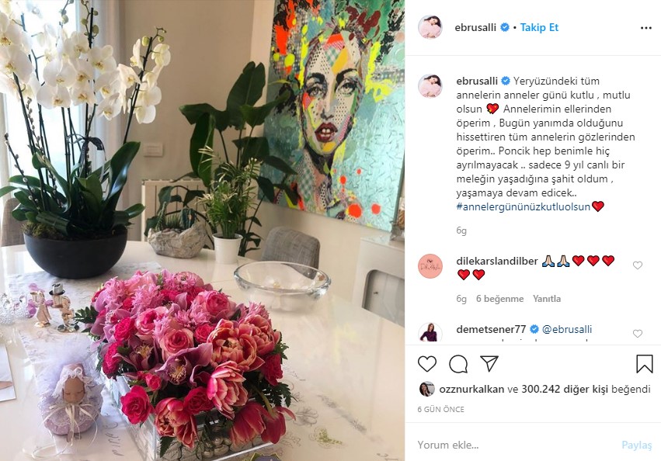Click ebrusalli avatar beside the caption

pyautogui.click(x=430, y=85)
